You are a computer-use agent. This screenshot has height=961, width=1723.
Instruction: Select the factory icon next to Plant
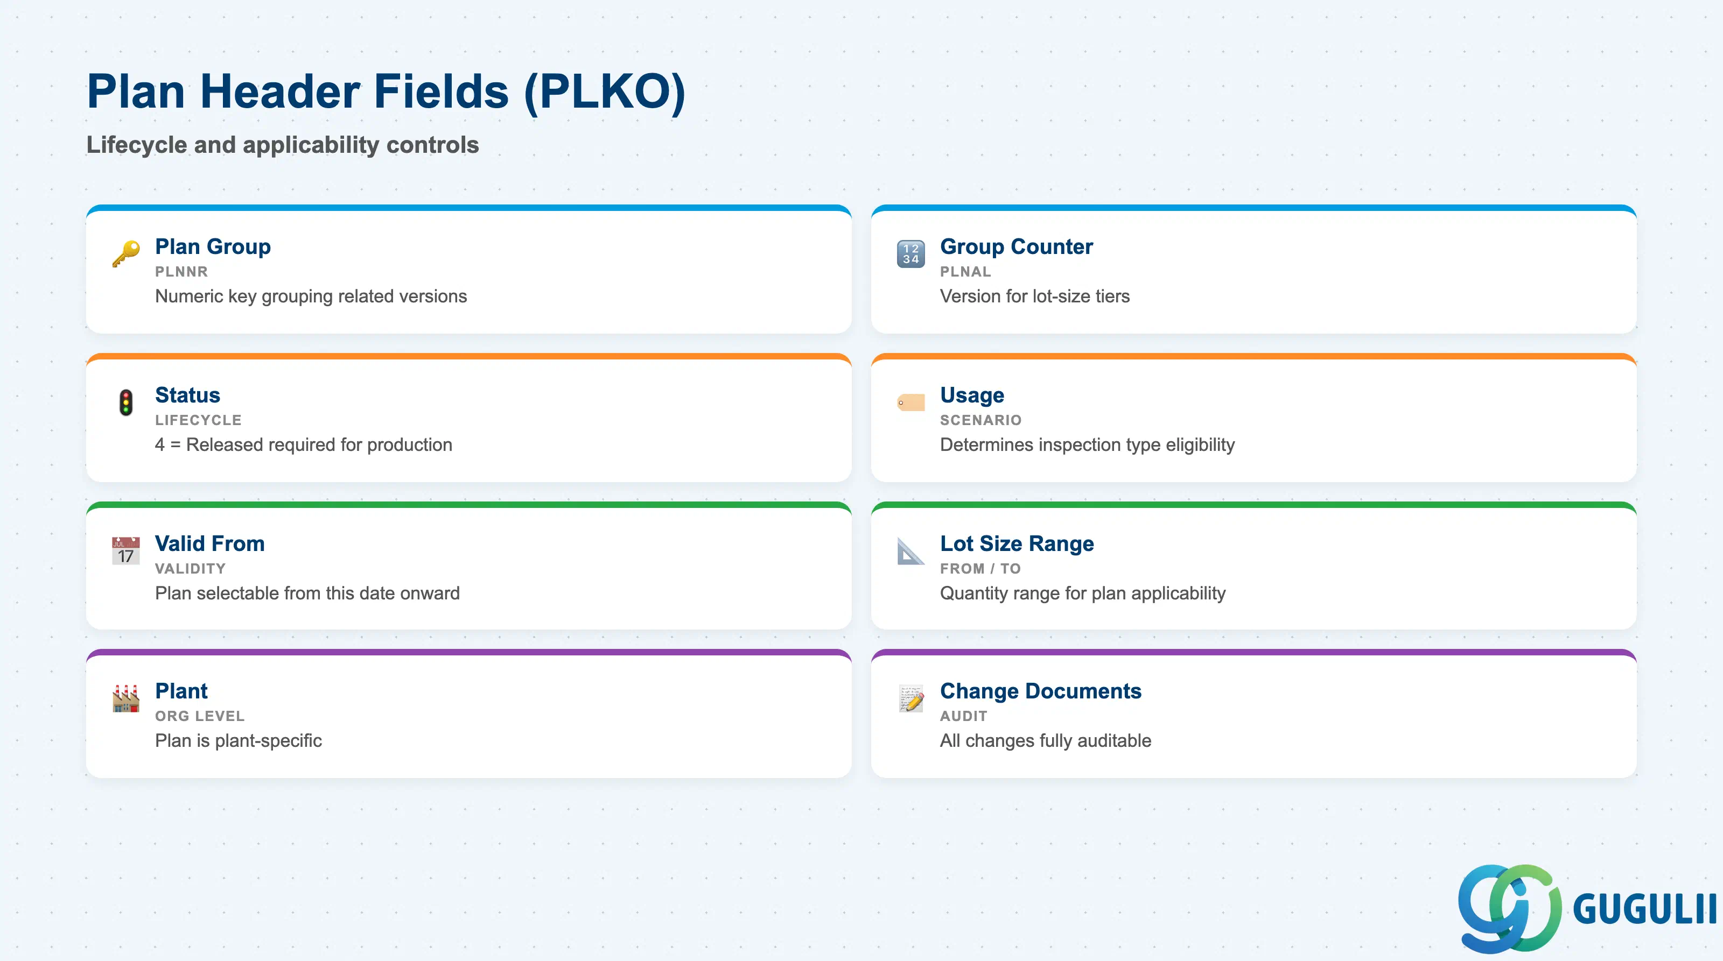pos(126,698)
